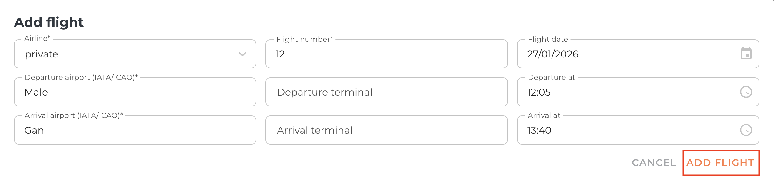Click the Flight date value 27/01/2026
The height and width of the screenshot is (182, 774).
tap(553, 54)
